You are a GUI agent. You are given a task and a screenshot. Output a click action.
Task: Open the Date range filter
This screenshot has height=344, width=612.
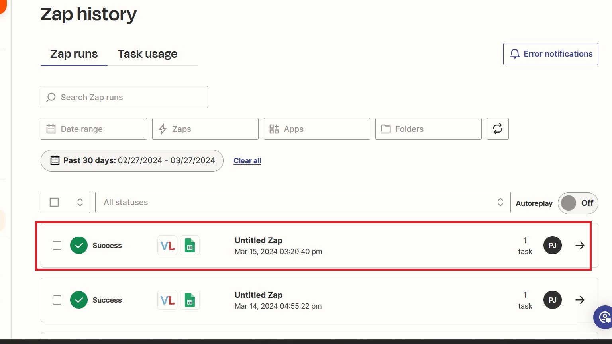tap(94, 129)
